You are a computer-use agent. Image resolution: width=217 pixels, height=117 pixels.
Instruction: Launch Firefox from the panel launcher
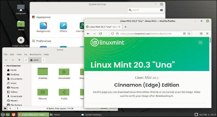(13, 114)
